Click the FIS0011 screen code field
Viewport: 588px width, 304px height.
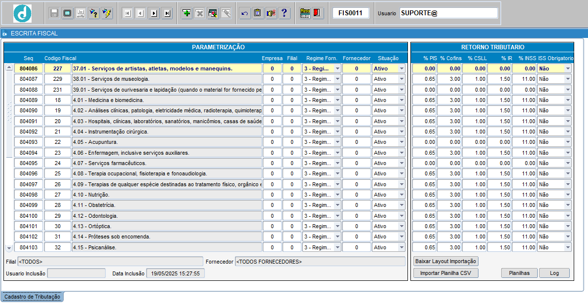click(351, 13)
